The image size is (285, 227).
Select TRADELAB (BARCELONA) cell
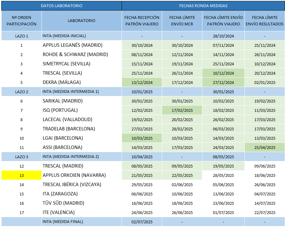point(82,129)
